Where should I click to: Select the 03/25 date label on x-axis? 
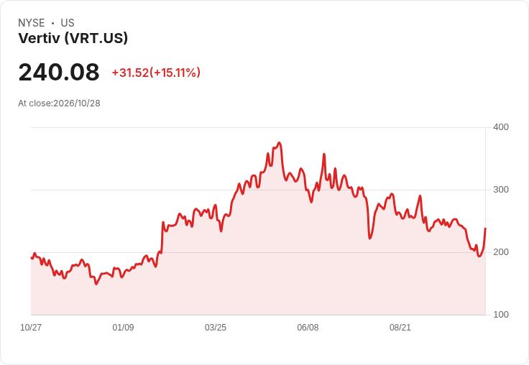coord(216,327)
